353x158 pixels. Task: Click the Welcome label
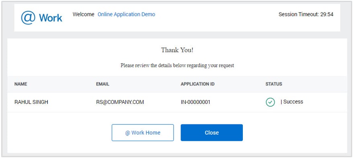point(84,14)
